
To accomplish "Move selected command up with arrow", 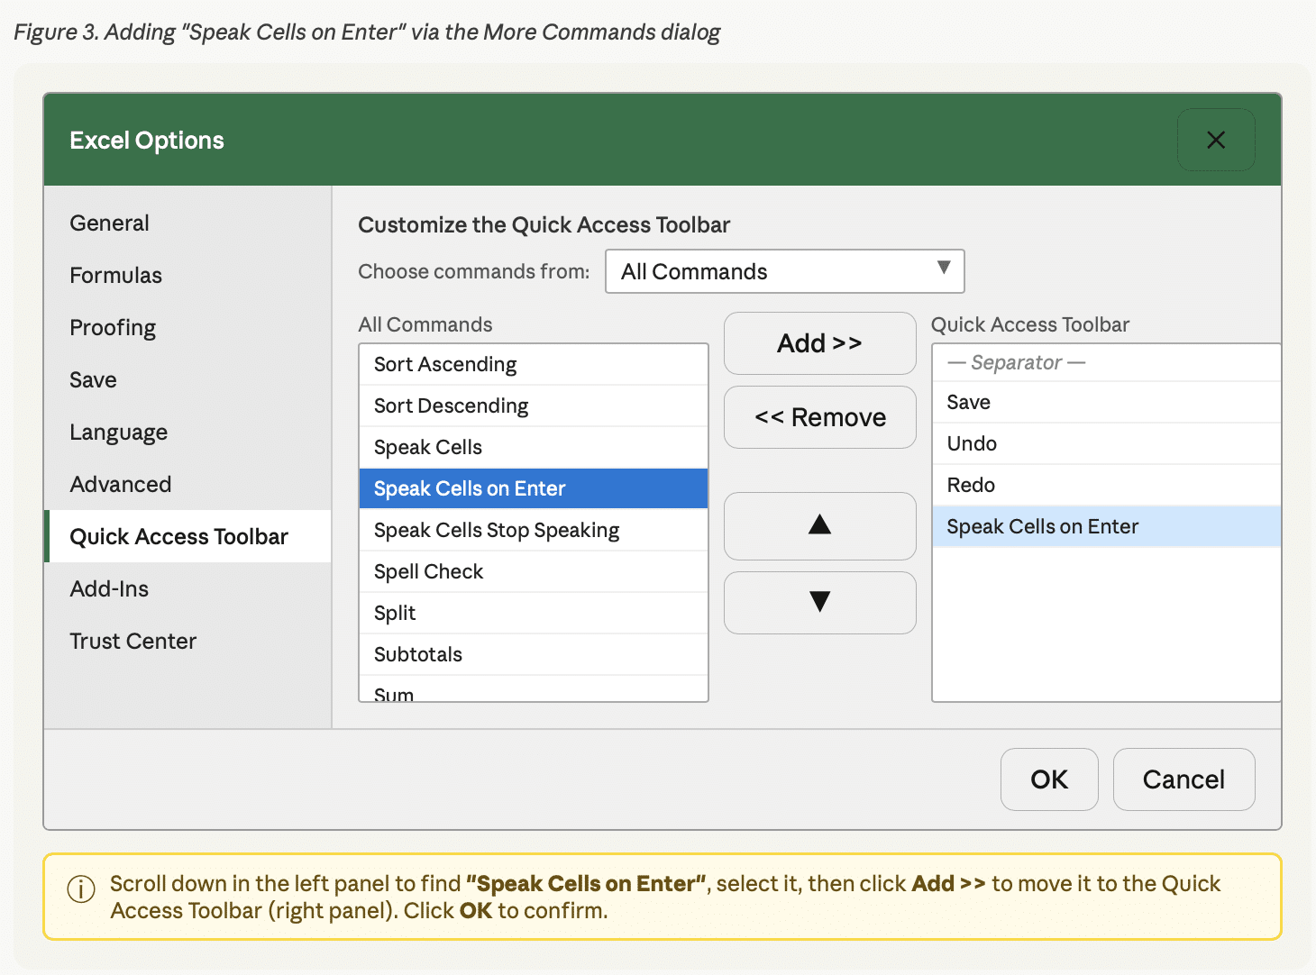I will tap(820, 525).
